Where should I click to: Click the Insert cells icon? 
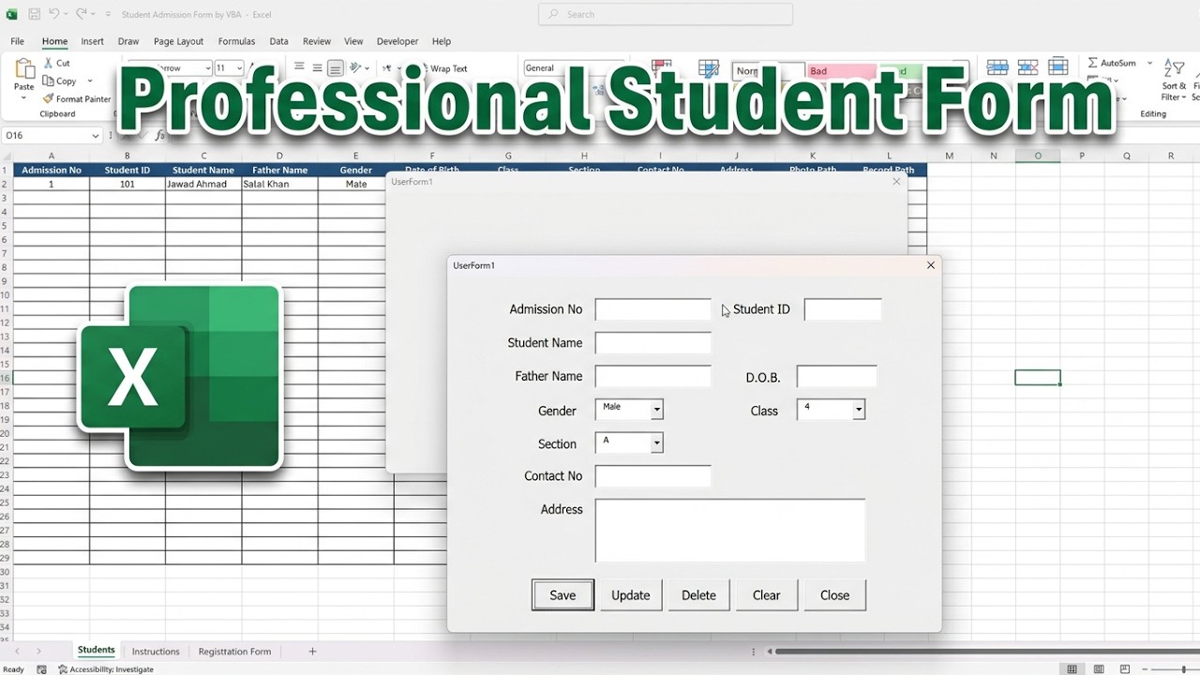[x=997, y=67]
